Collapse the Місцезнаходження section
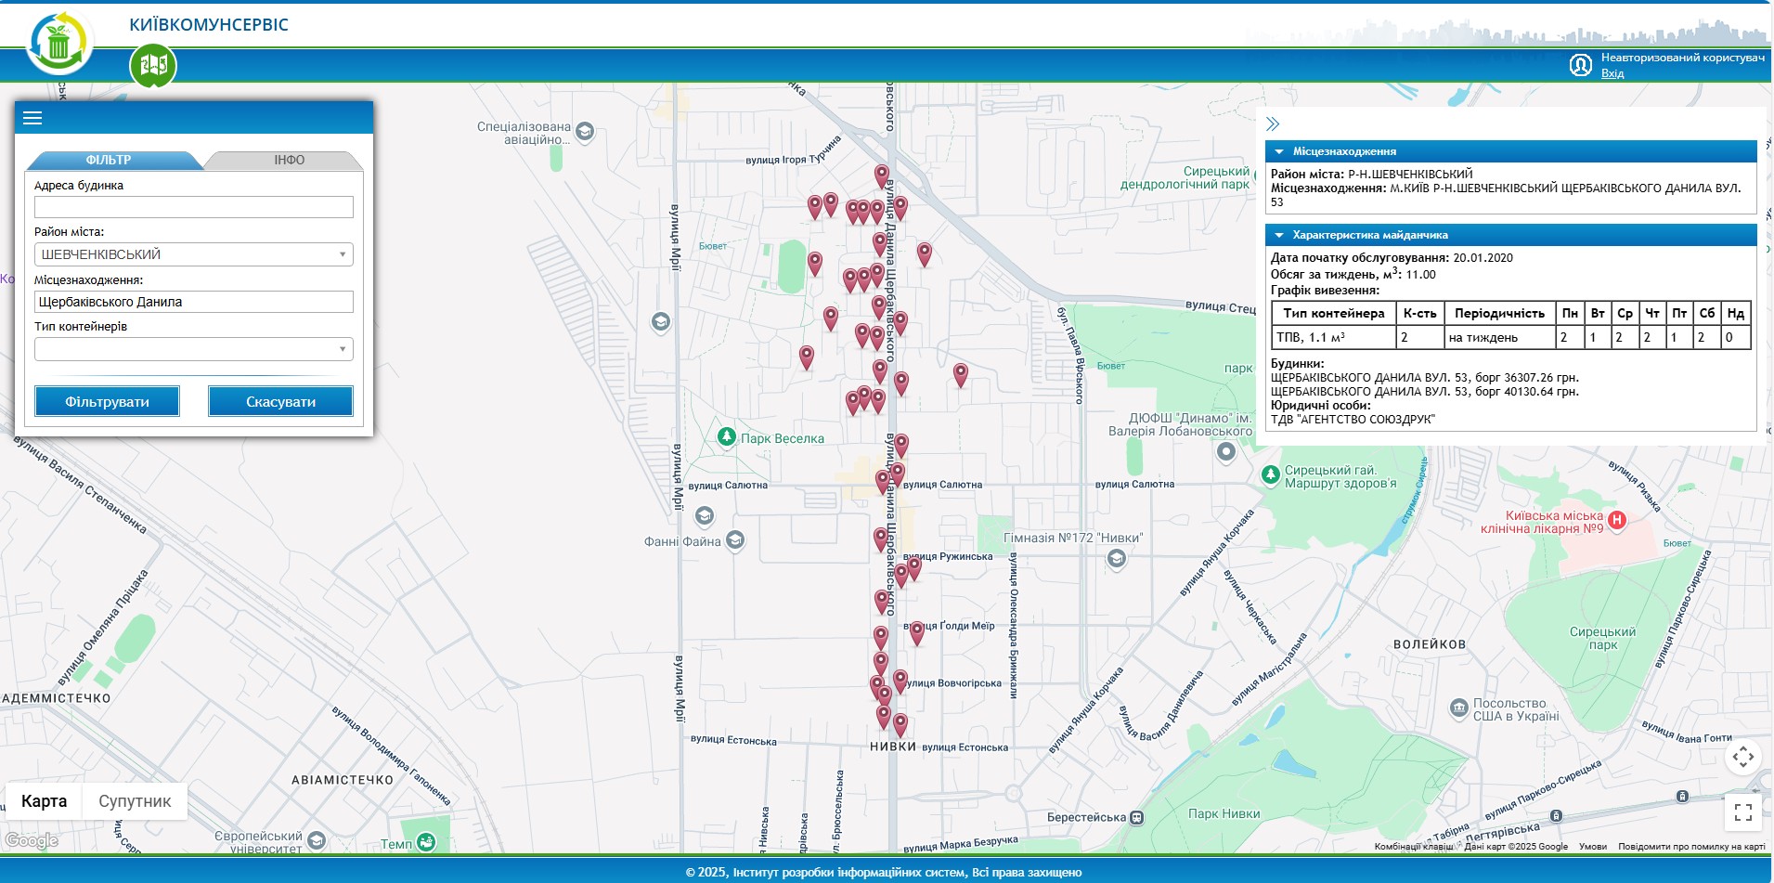1774x883 pixels. [1279, 151]
